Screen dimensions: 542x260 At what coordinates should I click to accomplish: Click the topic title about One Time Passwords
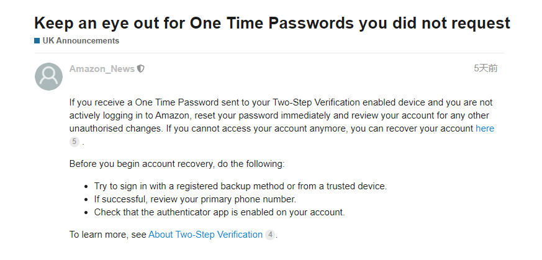(272, 23)
